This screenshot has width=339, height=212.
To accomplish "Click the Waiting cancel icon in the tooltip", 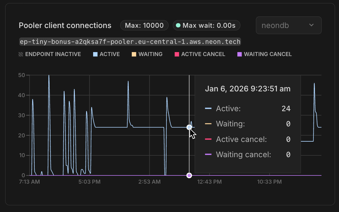I will pos(208,154).
